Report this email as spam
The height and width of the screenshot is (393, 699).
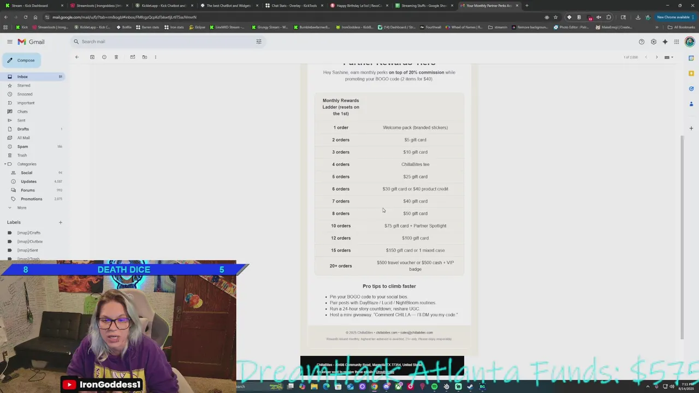[x=104, y=57]
